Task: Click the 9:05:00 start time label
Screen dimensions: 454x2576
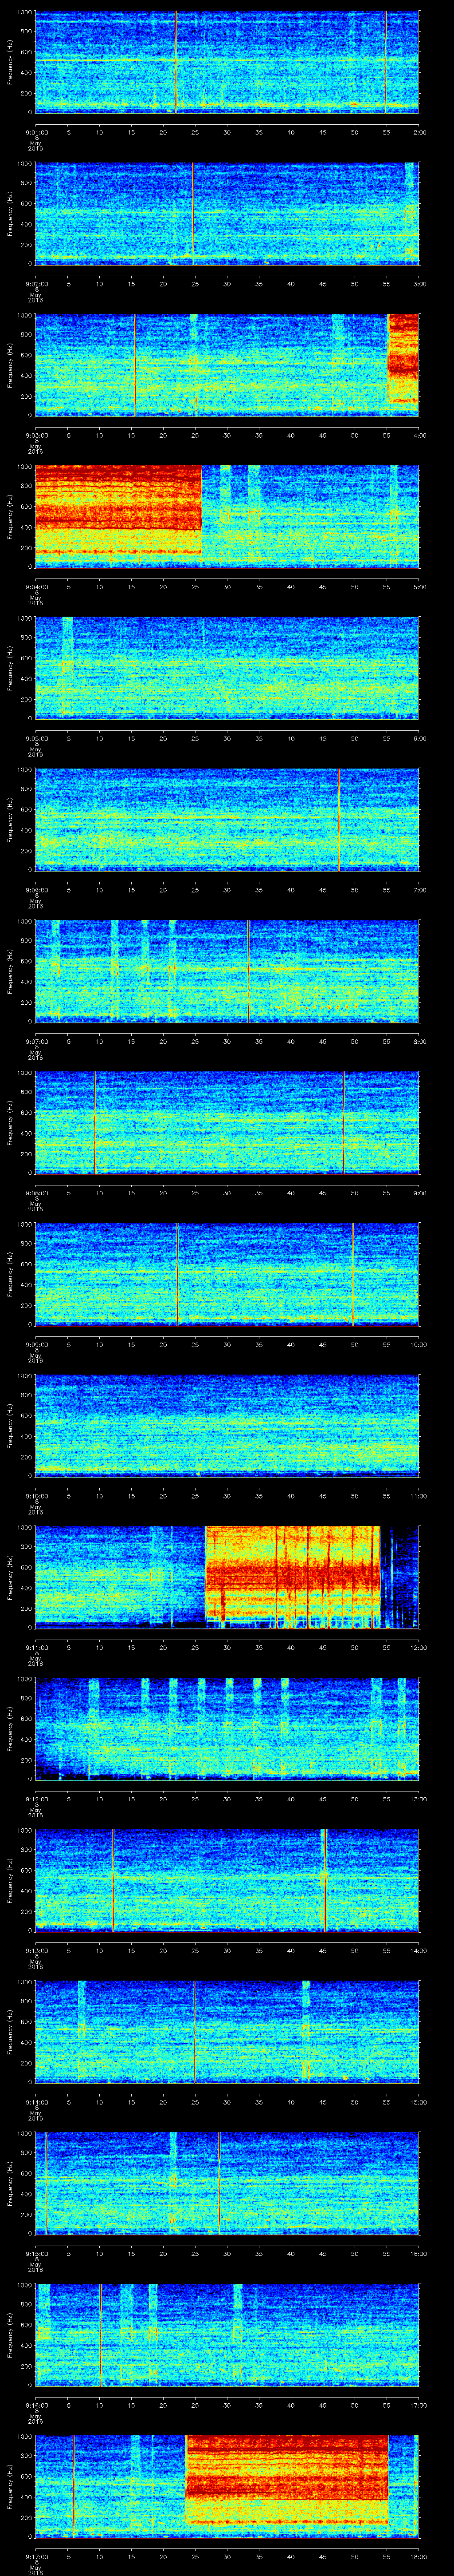Action: tap(36, 738)
